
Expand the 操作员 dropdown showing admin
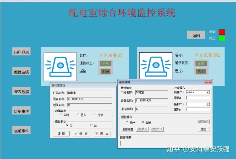[208, 93]
